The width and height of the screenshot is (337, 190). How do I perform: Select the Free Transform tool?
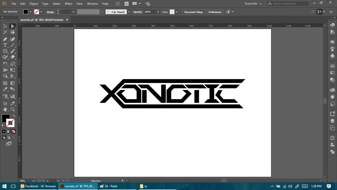13,70
